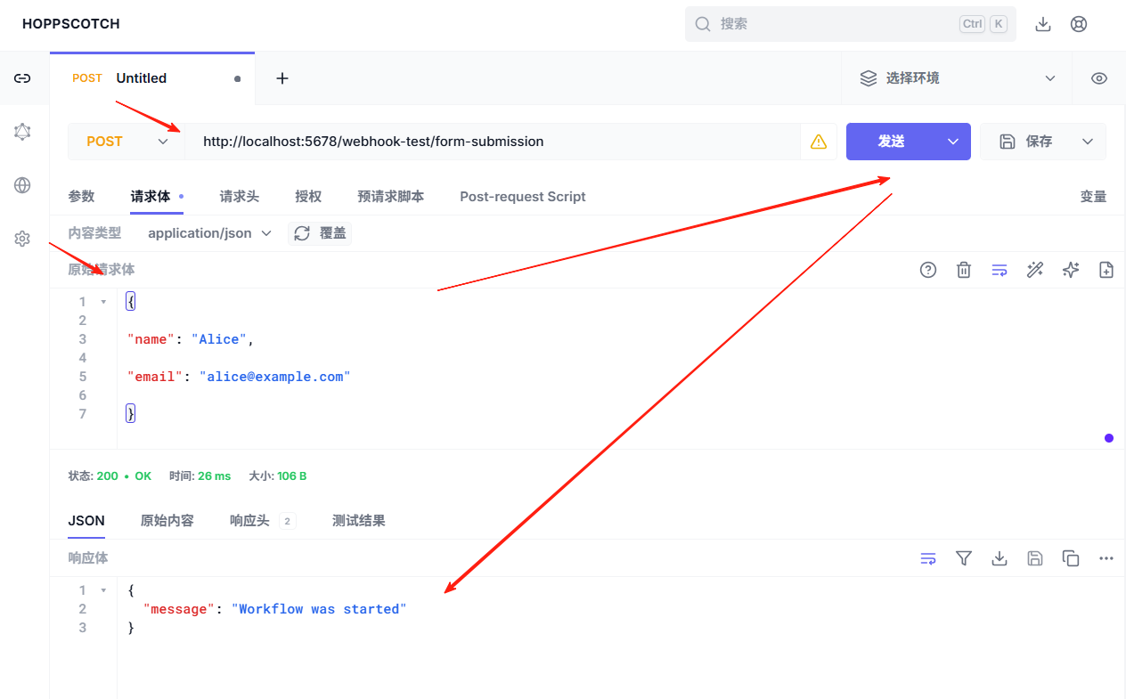
Task: Open the REST panel link icon in sidebar
Action: pos(22,78)
